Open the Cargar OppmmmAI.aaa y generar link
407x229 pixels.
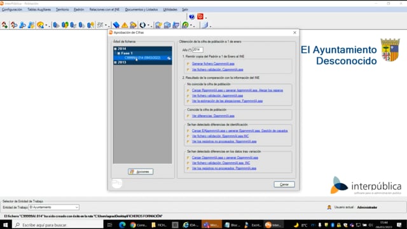pyautogui.click(x=224, y=158)
